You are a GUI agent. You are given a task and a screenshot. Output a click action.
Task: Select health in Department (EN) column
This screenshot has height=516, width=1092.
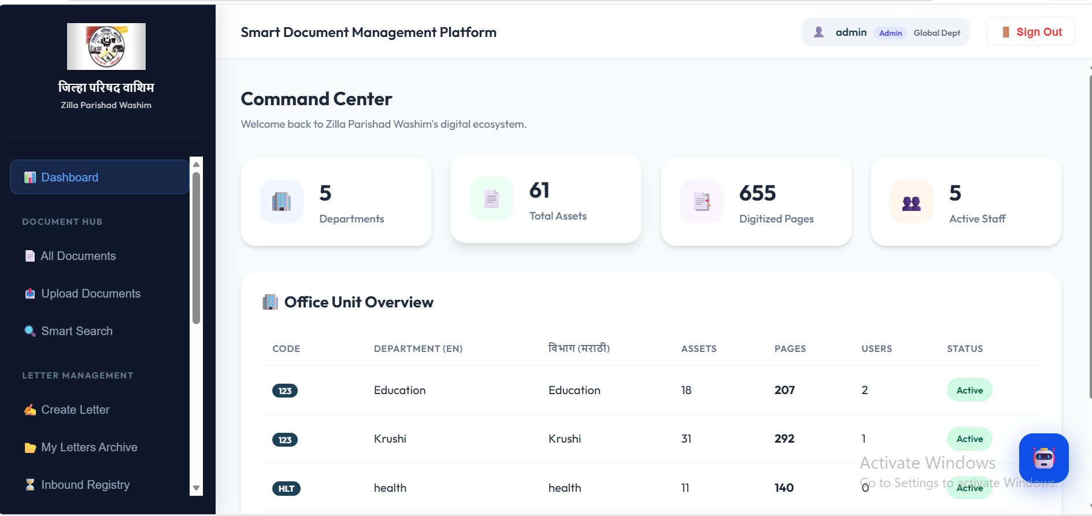click(390, 488)
